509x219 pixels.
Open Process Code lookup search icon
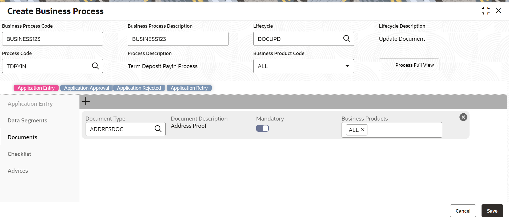tap(95, 66)
